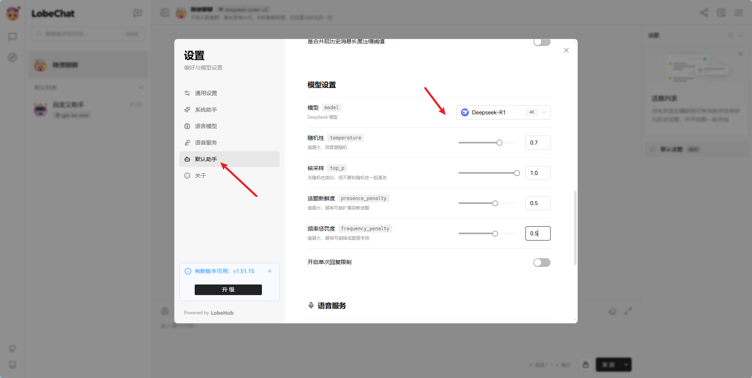Click the 升级 upgrade button

[228, 290]
